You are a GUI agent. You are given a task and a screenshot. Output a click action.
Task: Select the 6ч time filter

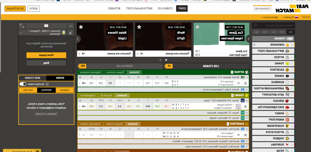273,32
